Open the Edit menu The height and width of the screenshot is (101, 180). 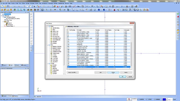[6, 3]
